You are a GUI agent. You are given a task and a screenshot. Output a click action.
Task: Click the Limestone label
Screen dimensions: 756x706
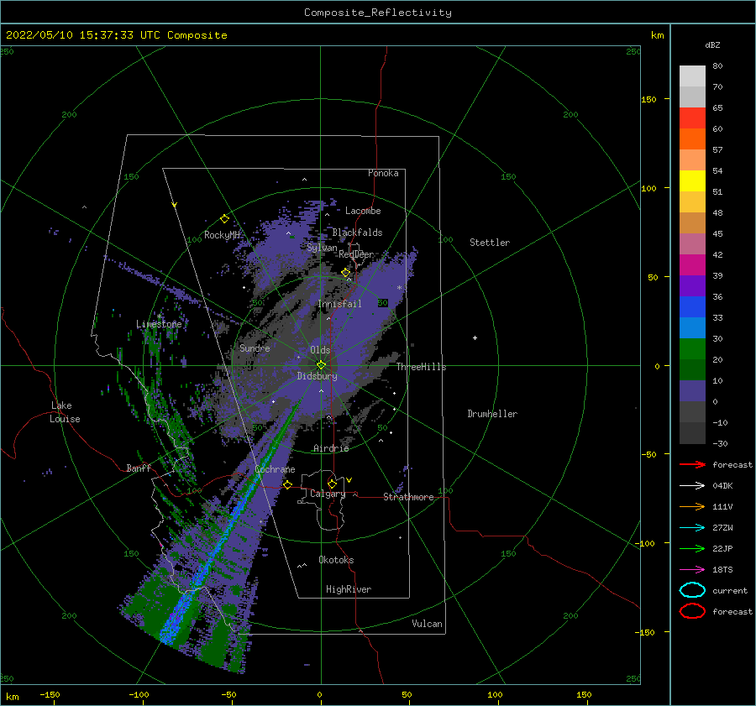[159, 324]
